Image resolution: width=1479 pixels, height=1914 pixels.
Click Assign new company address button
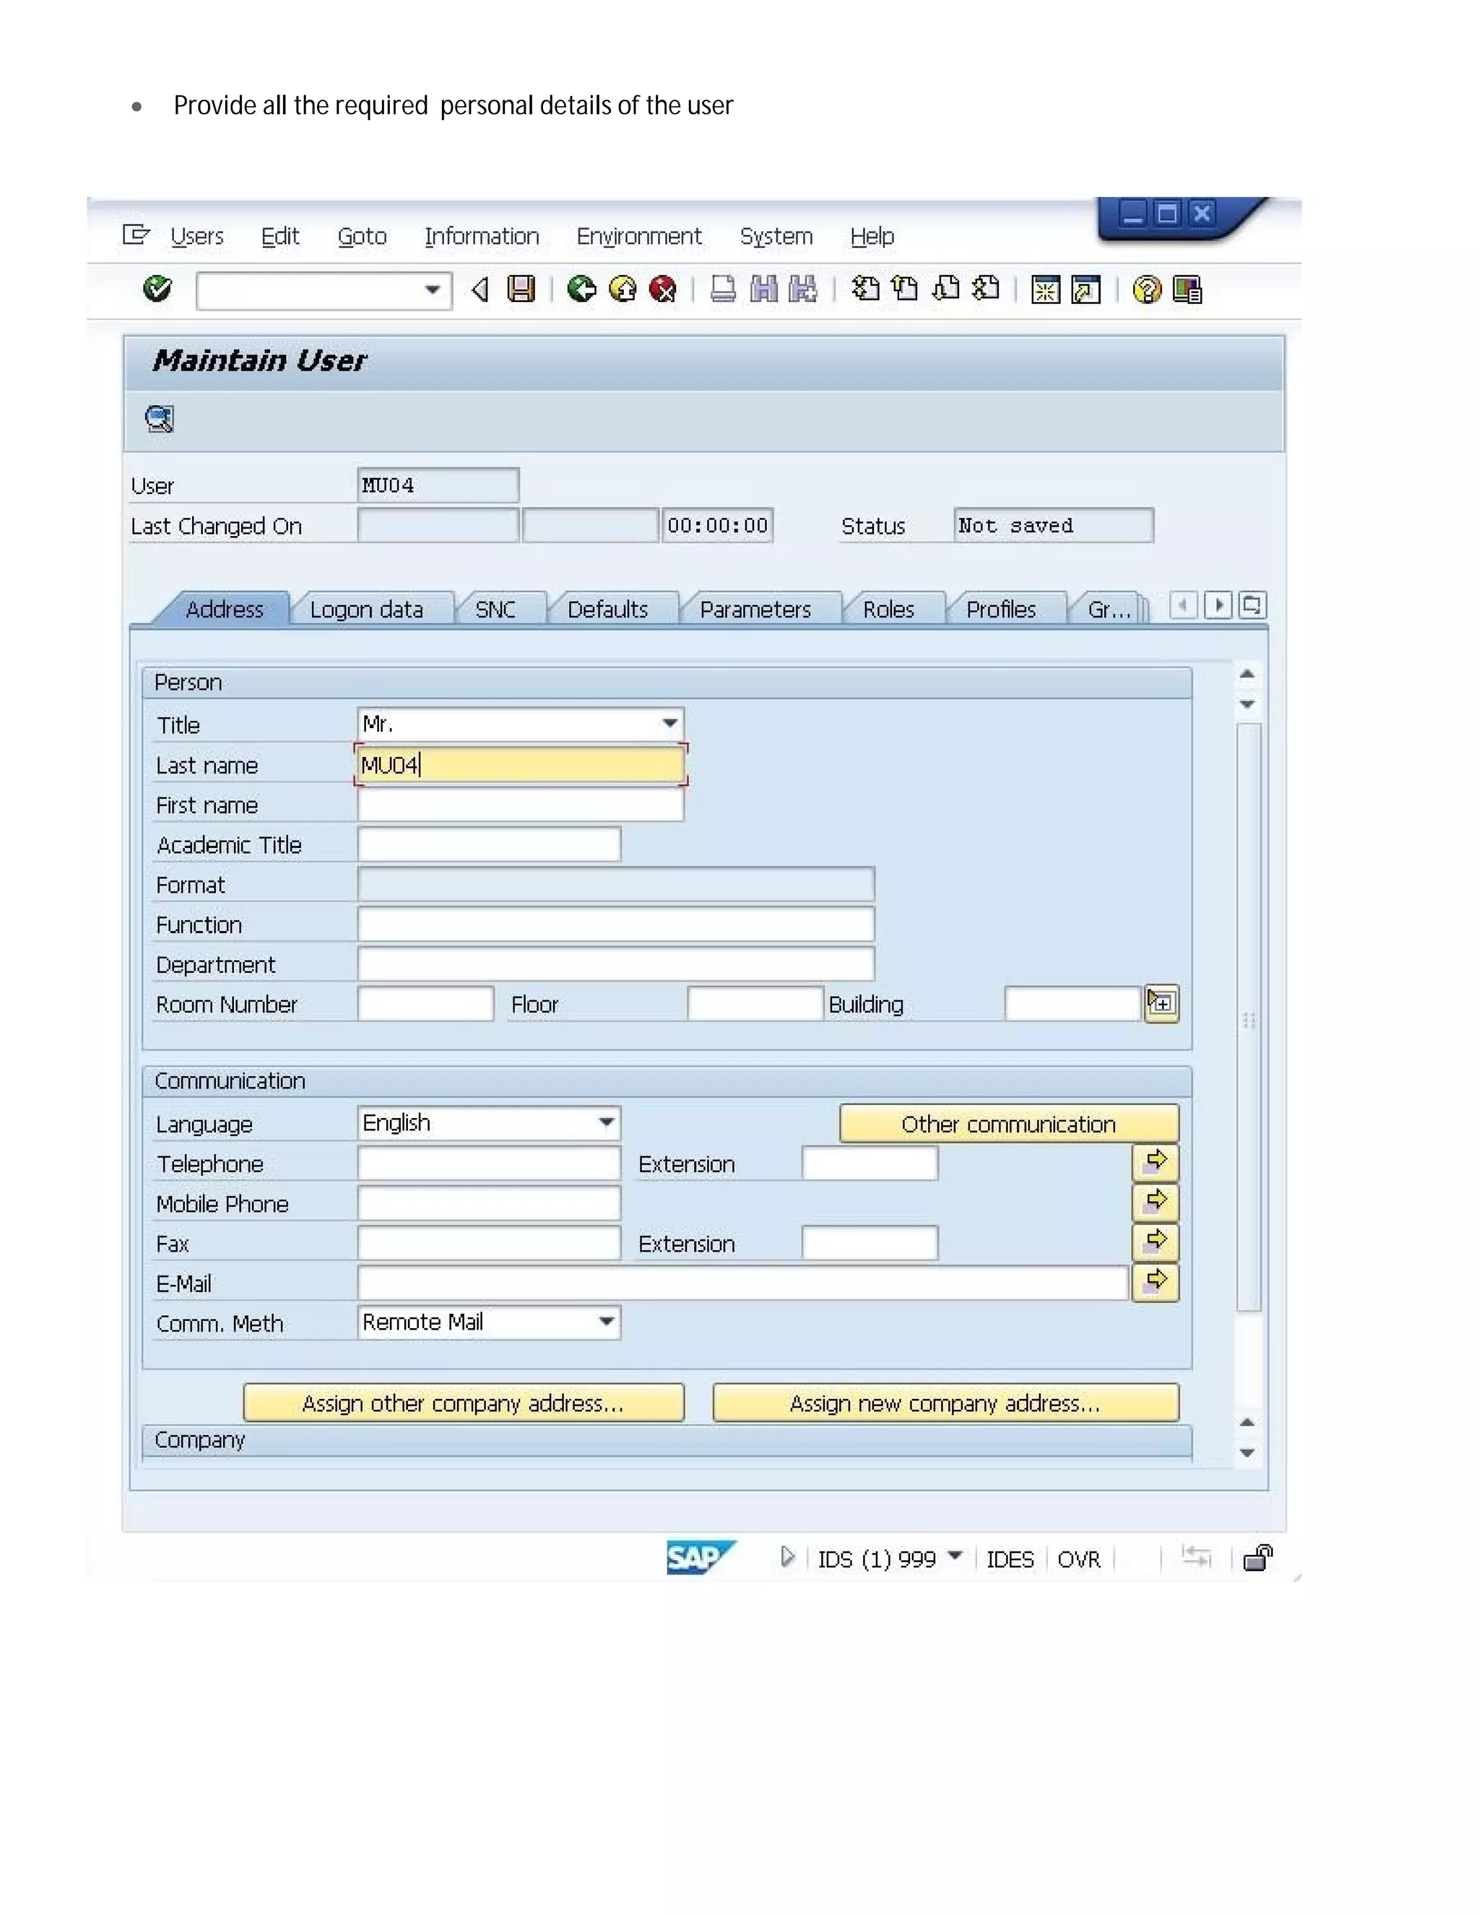tap(945, 1402)
